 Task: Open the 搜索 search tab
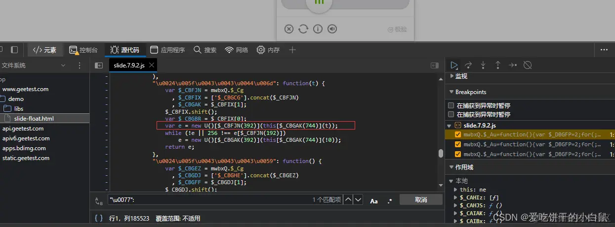tap(205, 50)
